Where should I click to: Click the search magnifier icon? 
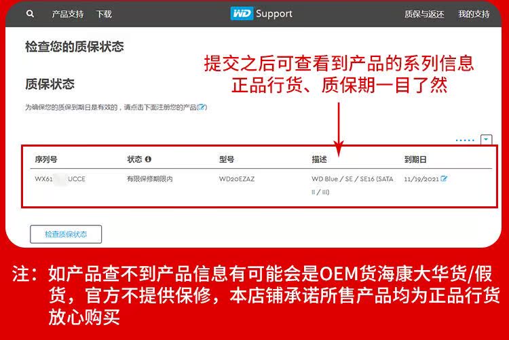click(x=30, y=14)
